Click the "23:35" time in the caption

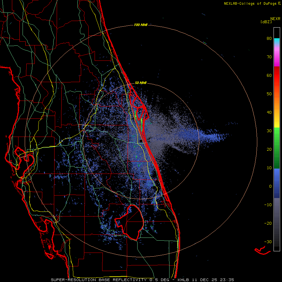coord(226,280)
